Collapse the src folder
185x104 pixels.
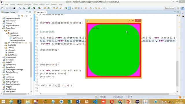pos(4,31)
